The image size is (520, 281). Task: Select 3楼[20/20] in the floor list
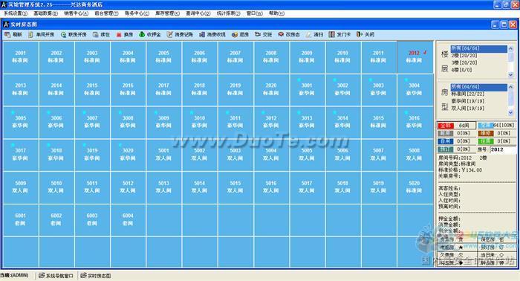point(464,62)
